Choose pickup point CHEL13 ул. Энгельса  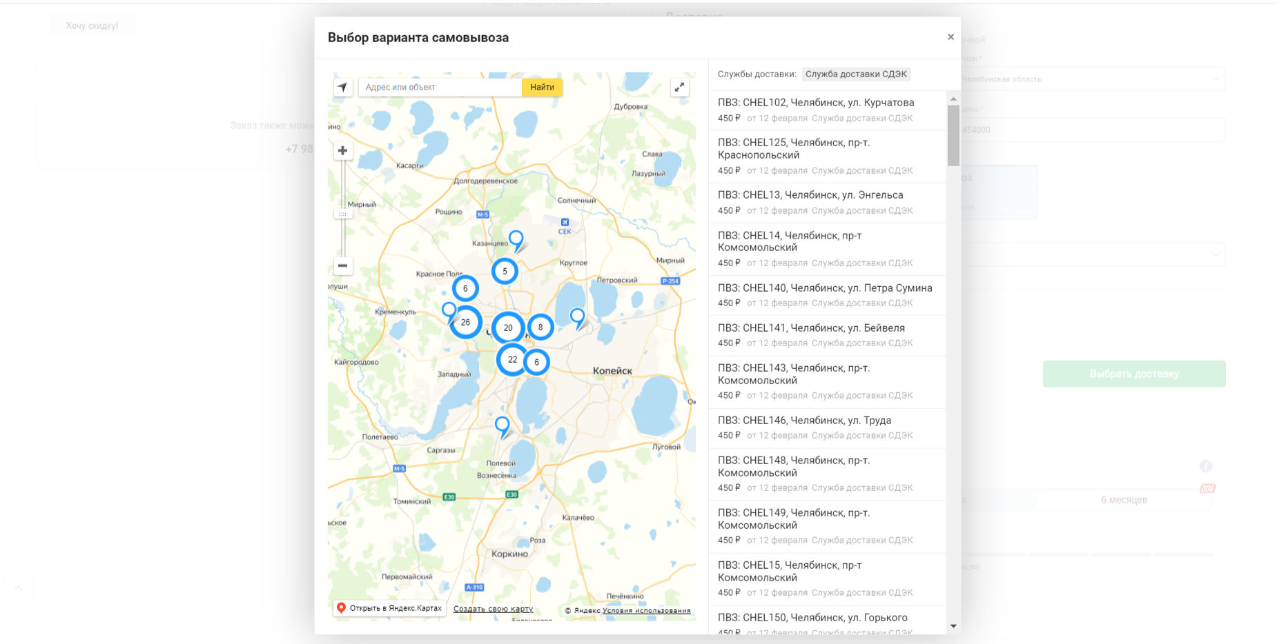(827, 203)
